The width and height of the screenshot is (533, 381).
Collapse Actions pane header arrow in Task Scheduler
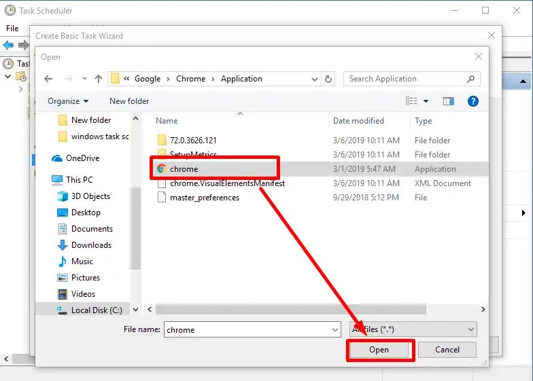pyautogui.click(x=523, y=81)
